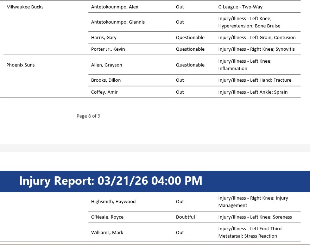
Task: Click Questionable status for Harris, Gary
Action: click(190, 38)
